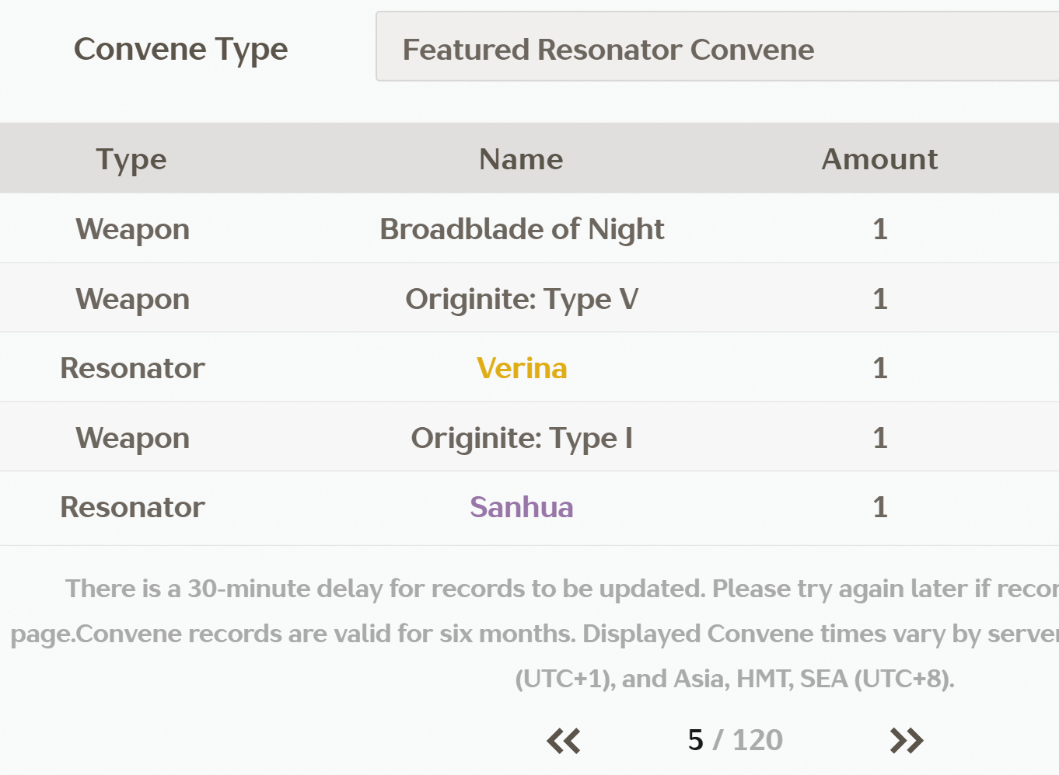Select the Originite: Type V entry

click(x=522, y=299)
